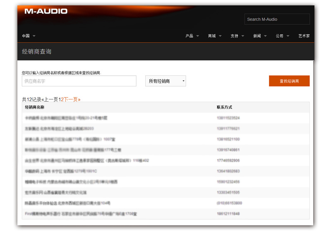Click phone number 13916740861
Image resolution: width=331 pixels, height=241 pixels.
[228, 150]
